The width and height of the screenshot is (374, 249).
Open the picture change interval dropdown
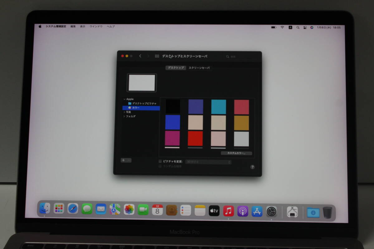click(209, 162)
